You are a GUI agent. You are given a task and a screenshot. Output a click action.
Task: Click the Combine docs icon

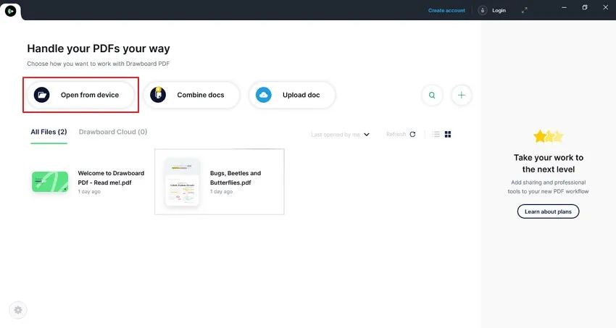(158, 95)
